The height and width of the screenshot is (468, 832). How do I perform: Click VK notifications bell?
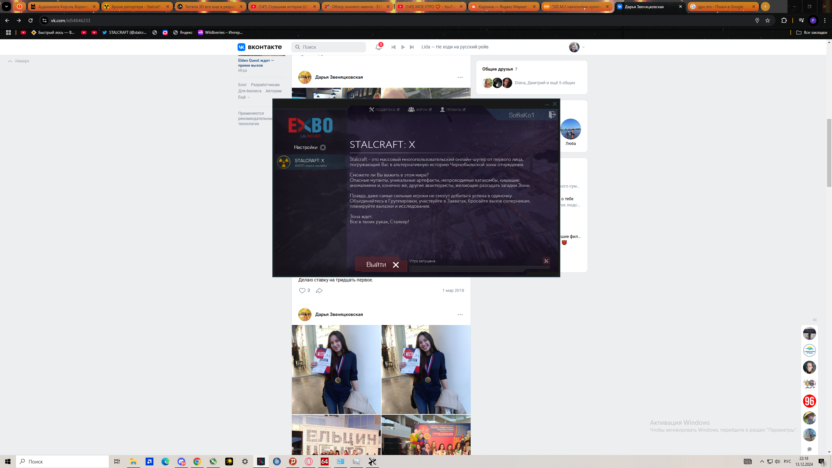[378, 47]
